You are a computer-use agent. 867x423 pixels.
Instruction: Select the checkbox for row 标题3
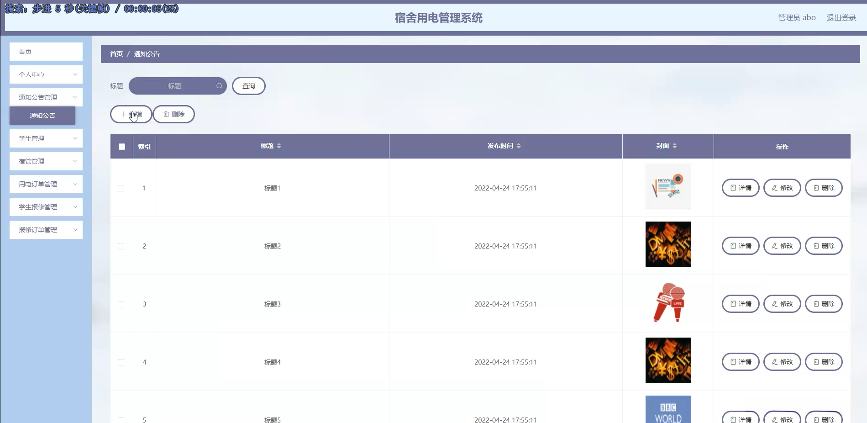[121, 304]
